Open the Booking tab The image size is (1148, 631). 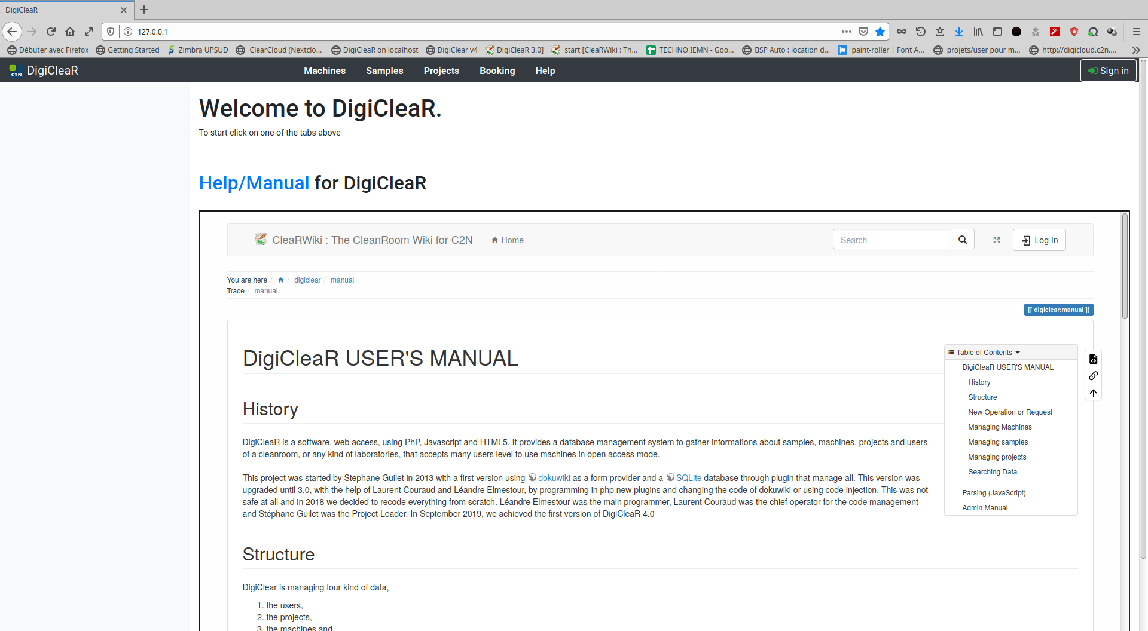[497, 71]
